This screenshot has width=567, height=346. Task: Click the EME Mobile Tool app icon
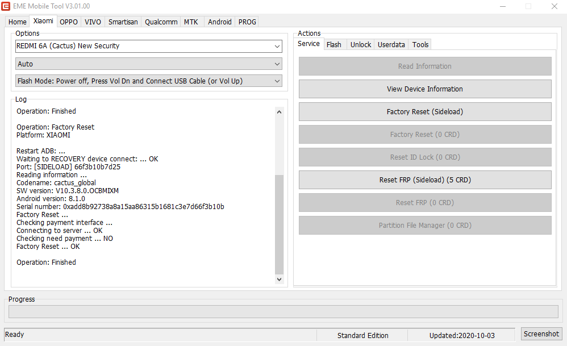coord(6,6)
